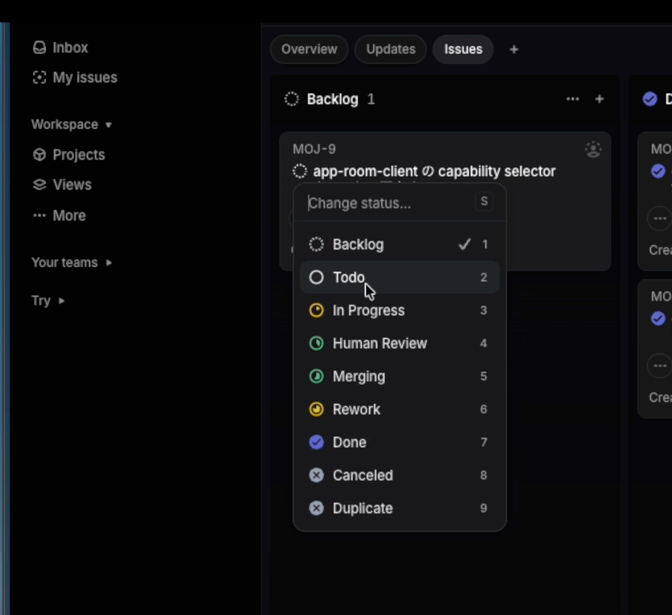Open the MOJ-9 issue title
Viewport: 672px width, 615px height.
tap(434, 171)
